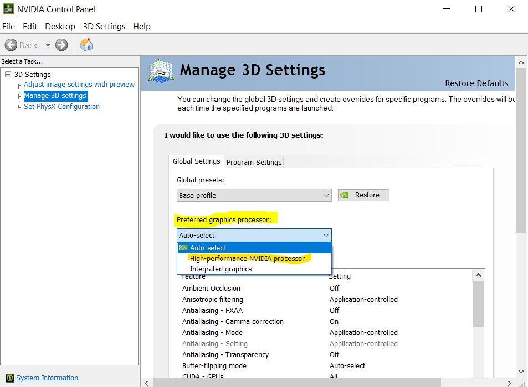Screen dimensions: 528x387
Task: Click the settings list vertical scrollbar thumb
Action: (x=479, y=304)
